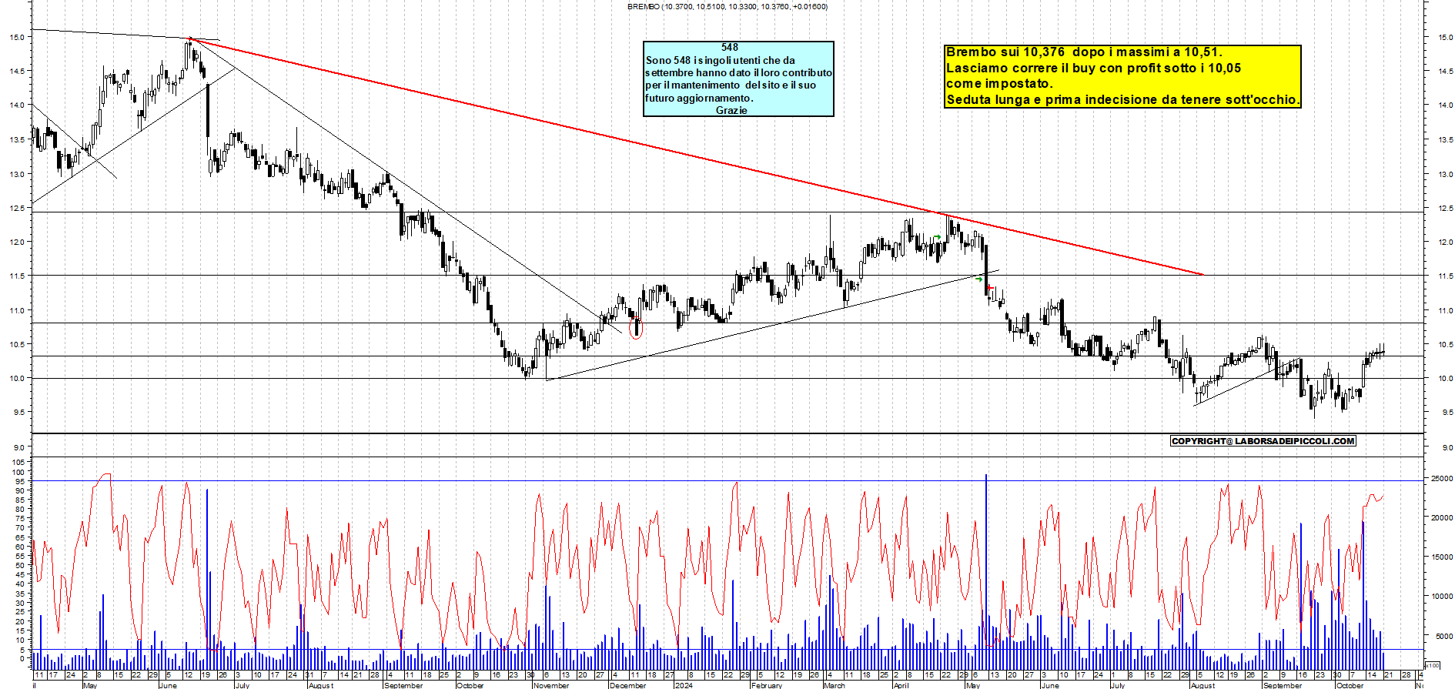Click the COPYRIGHT@ LABORSADEIPICCOLI.COM label
The image size is (1455, 689).
pyautogui.click(x=1263, y=441)
